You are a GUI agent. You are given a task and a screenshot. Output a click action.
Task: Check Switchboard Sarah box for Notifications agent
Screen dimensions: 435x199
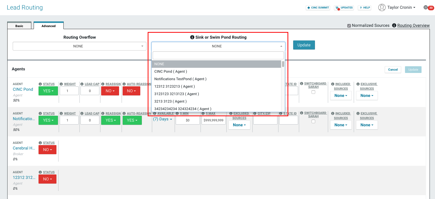[x=313, y=121]
